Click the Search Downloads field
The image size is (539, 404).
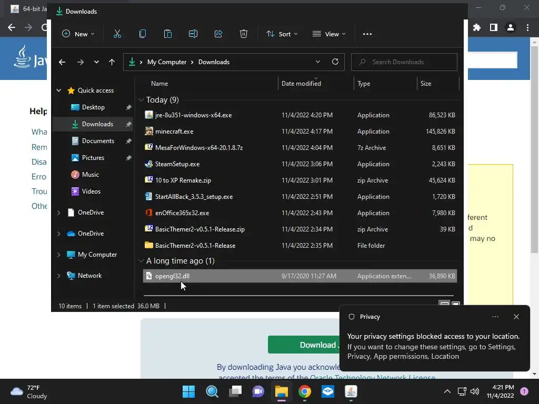pos(404,62)
